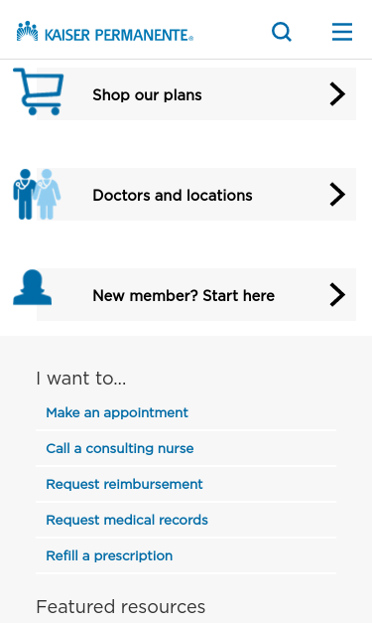The height and width of the screenshot is (623, 372).
Task: Open the Shop our plans text
Action: click(147, 95)
